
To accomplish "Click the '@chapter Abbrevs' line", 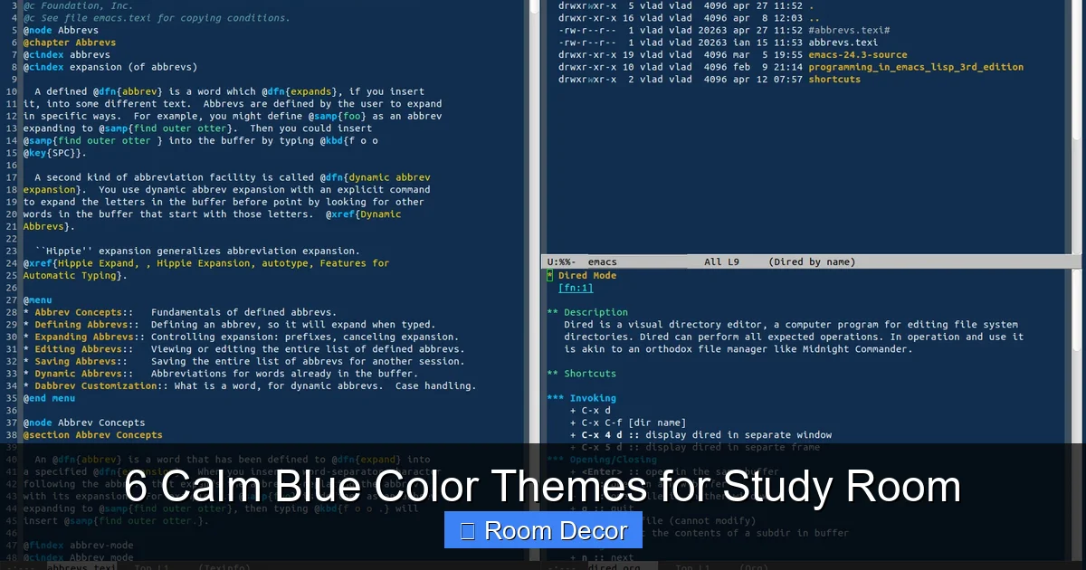I will coord(70,43).
